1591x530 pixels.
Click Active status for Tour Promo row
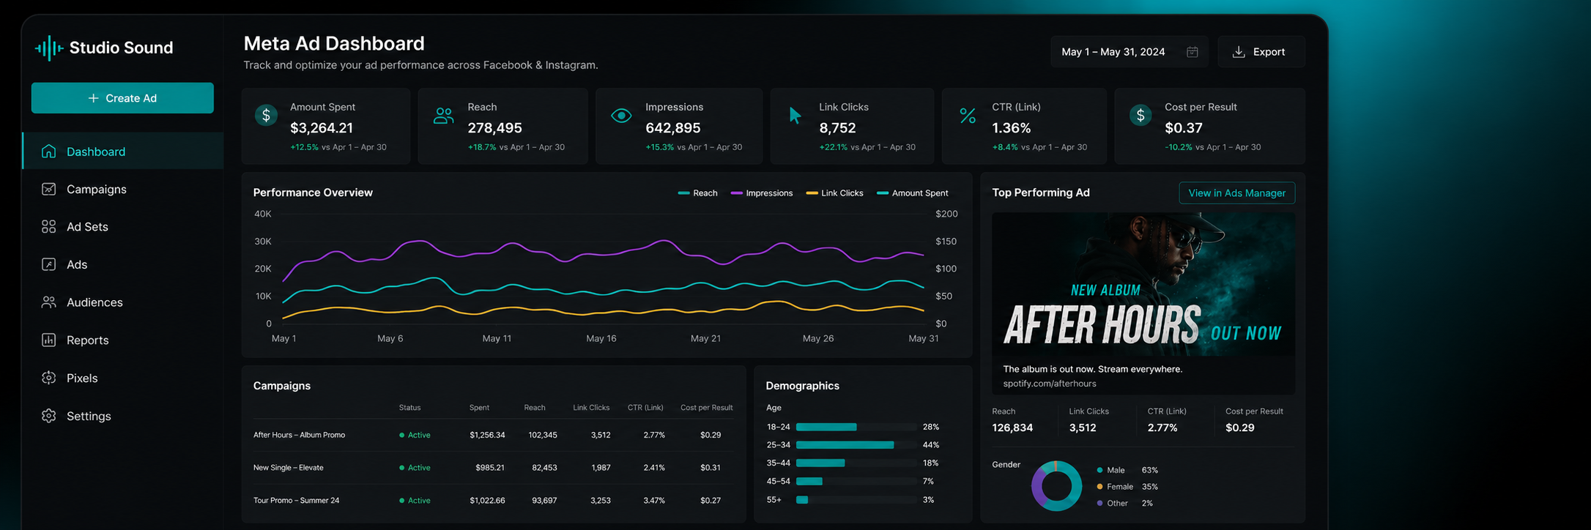(415, 501)
